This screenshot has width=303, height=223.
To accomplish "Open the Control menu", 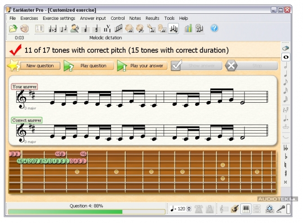I will [118, 18].
